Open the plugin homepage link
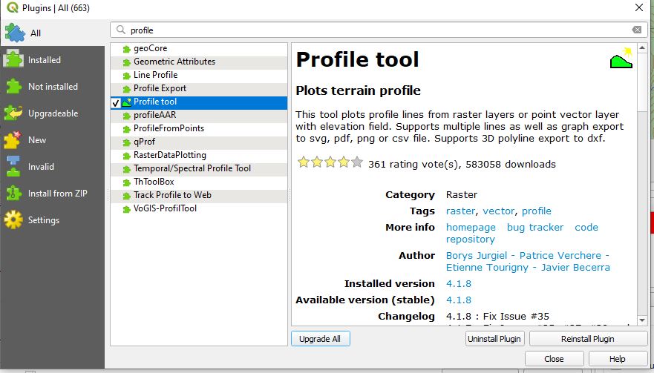 point(471,228)
